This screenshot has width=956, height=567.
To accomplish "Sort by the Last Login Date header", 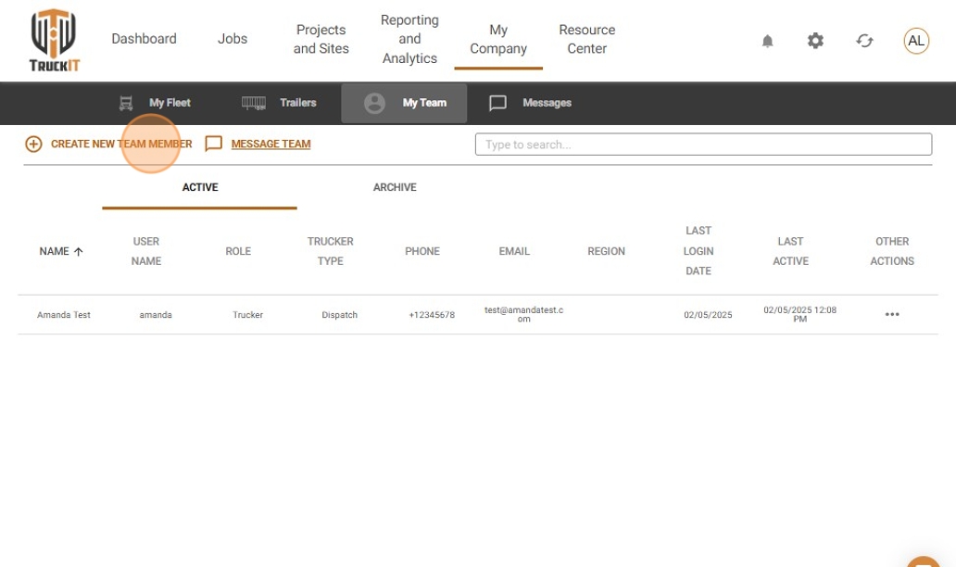I will [x=698, y=250].
